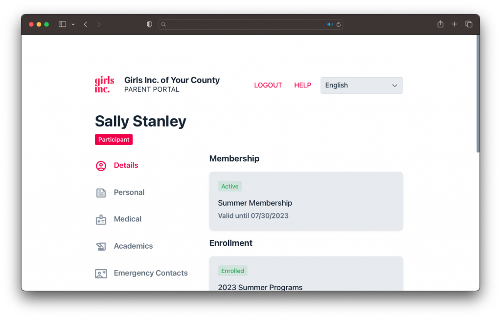Click the page vertical scrollbar
This screenshot has height=319, width=501.
click(478, 94)
